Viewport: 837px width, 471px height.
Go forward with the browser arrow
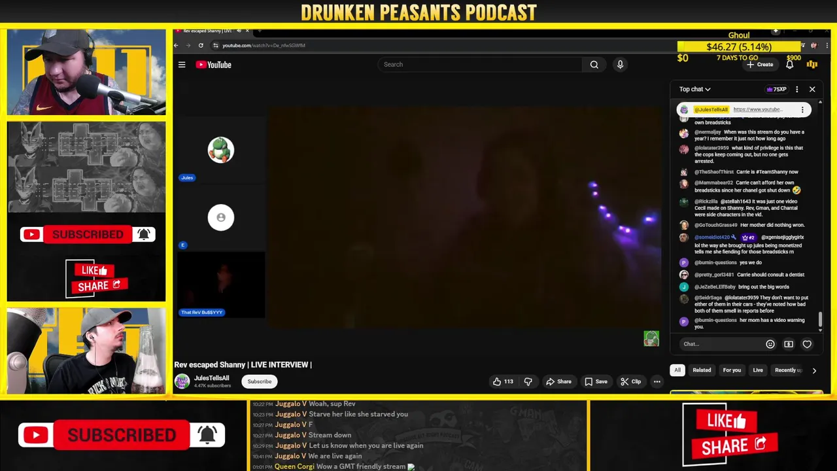(x=188, y=45)
